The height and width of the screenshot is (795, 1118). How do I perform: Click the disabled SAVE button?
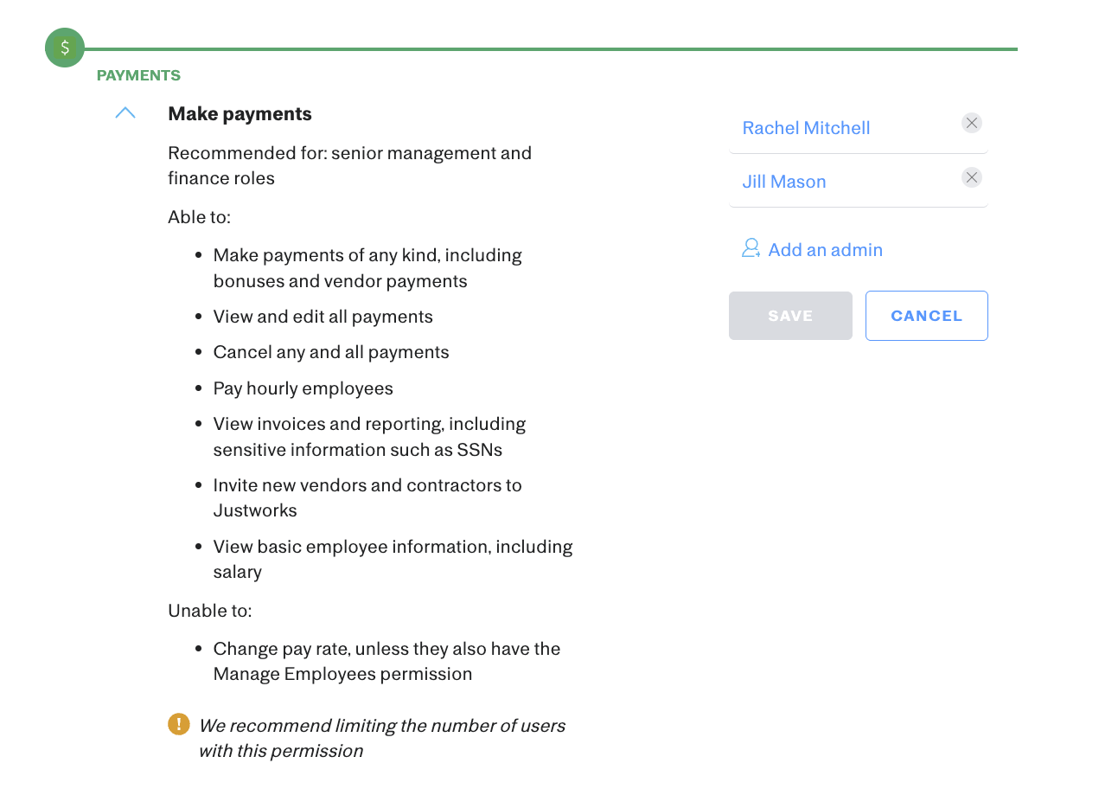point(789,315)
